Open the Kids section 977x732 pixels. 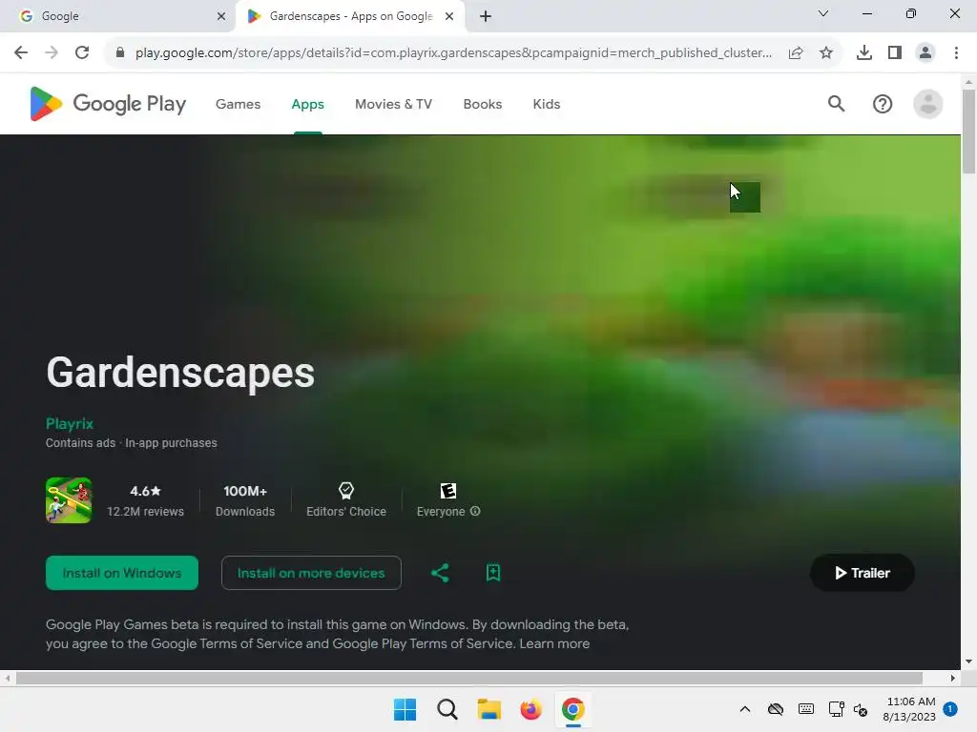(x=547, y=104)
